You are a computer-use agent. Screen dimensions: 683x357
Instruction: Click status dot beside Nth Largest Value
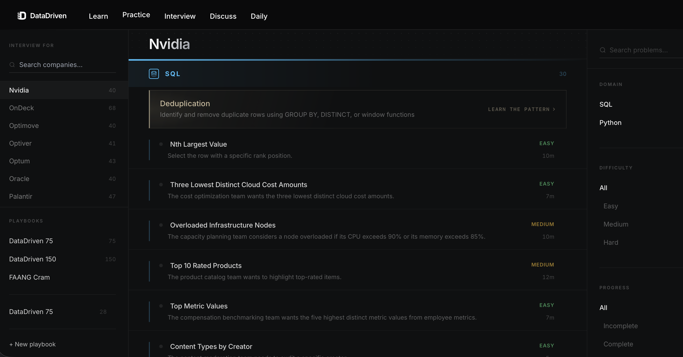point(161,144)
